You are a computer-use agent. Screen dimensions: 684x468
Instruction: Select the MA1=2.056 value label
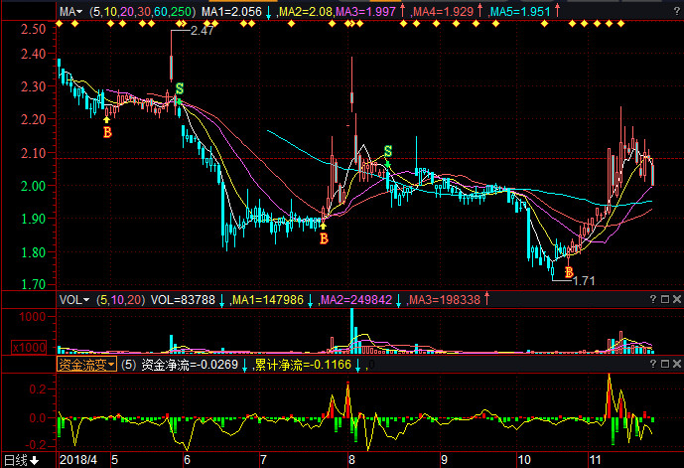pos(232,12)
